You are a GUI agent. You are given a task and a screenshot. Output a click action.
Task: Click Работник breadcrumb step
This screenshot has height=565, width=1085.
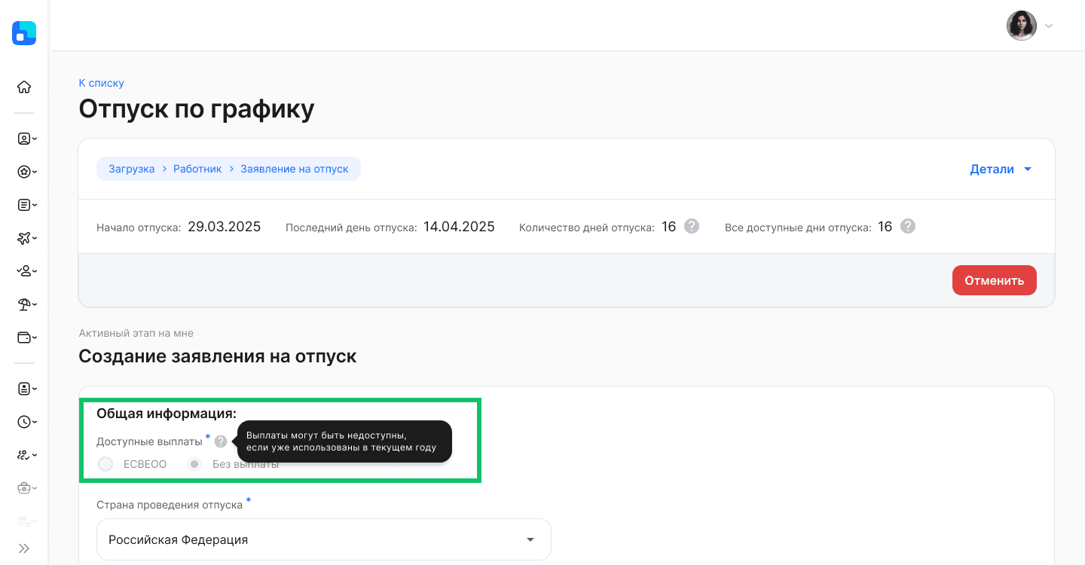[x=197, y=169]
